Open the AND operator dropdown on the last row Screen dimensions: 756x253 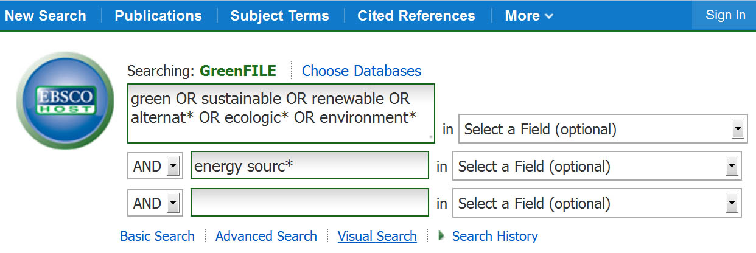[155, 203]
